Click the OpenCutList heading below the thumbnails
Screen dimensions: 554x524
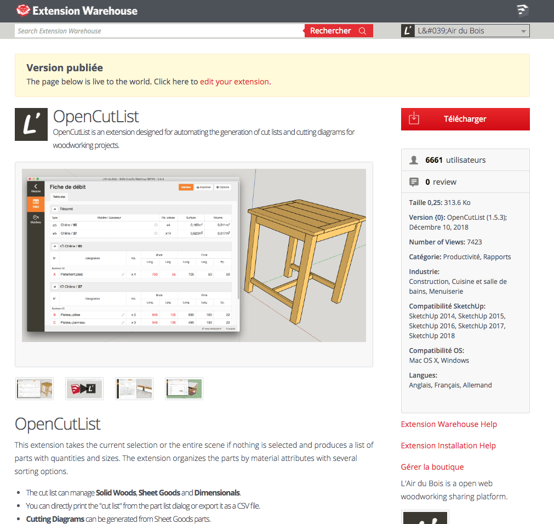pyautogui.click(x=58, y=424)
